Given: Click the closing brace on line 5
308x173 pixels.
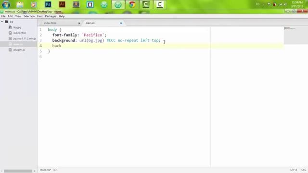Looking at the screenshot, I should coord(49,51).
